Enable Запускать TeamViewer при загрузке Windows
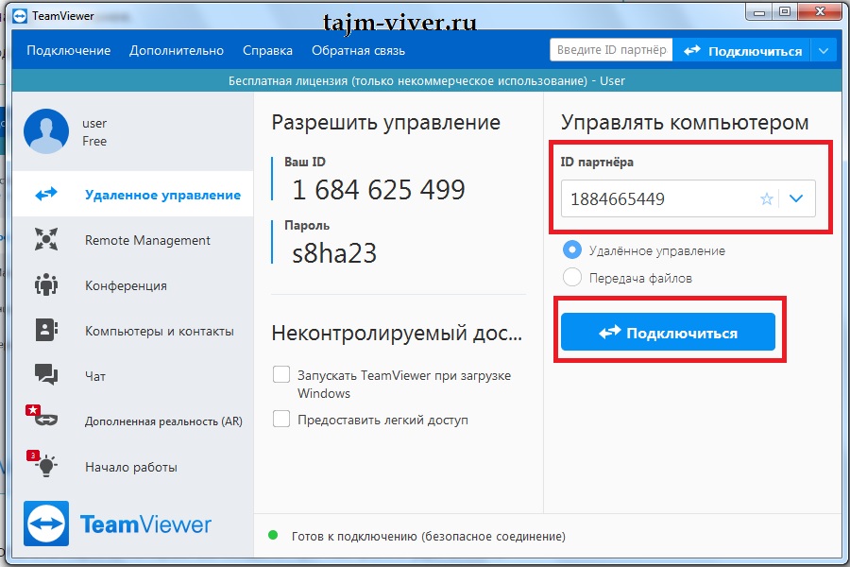Image resolution: width=850 pixels, height=567 pixels. point(281,375)
